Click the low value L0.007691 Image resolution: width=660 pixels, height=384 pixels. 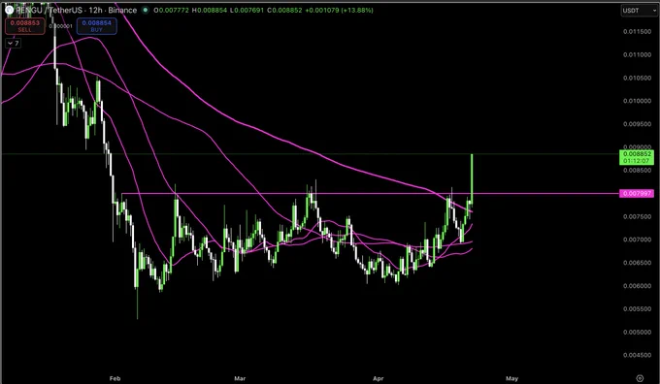[x=247, y=10]
